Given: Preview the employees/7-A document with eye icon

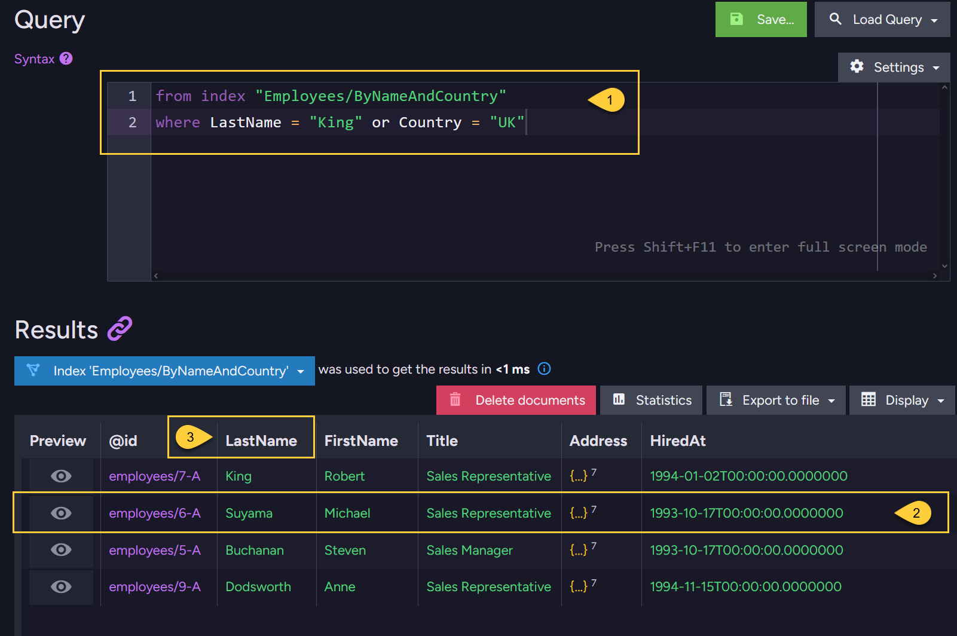Looking at the screenshot, I should [61, 476].
